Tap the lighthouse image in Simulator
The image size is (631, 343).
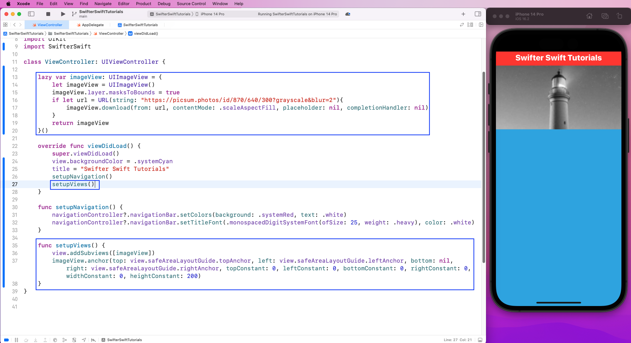(x=559, y=97)
